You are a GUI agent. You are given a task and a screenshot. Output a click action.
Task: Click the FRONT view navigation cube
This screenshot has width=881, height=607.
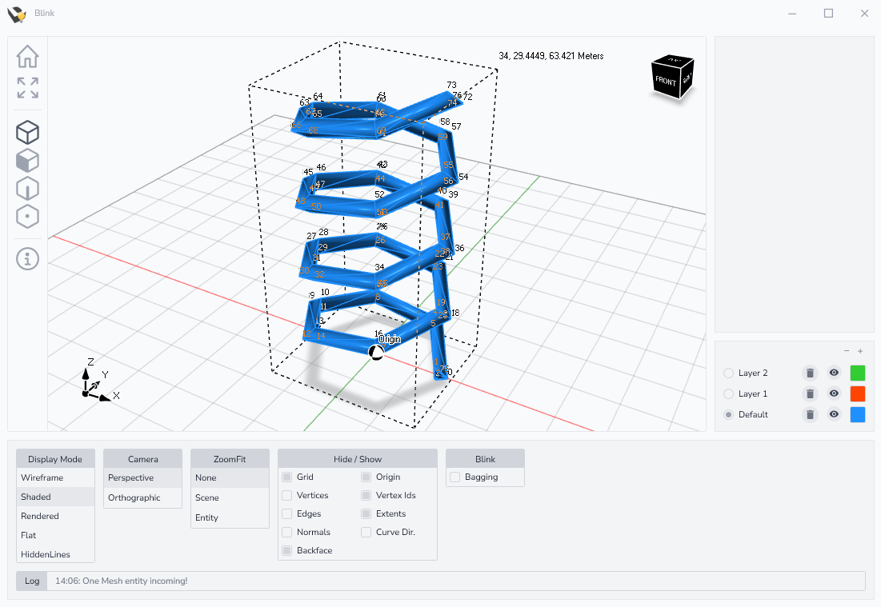(672, 78)
